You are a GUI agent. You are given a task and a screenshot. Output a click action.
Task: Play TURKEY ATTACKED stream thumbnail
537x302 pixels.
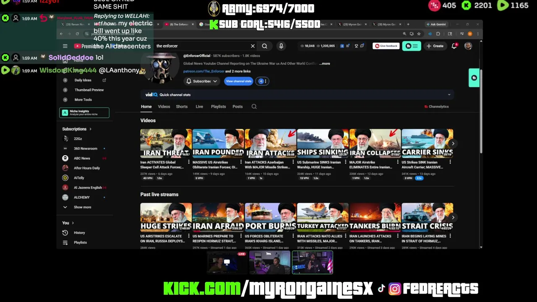tap(323, 217)
